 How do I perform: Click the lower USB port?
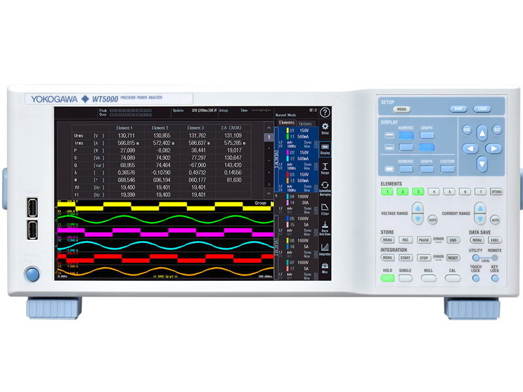click(x=32, y=230)
